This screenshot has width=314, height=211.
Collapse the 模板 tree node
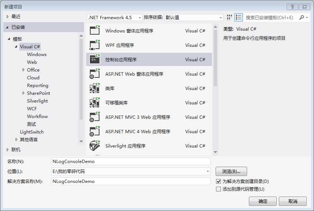point(9,39)
